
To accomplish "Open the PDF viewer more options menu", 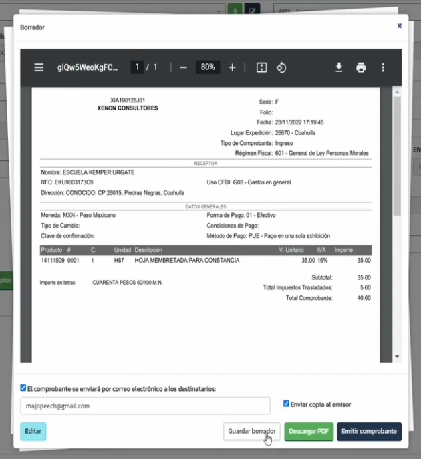I will click(383, 67).
